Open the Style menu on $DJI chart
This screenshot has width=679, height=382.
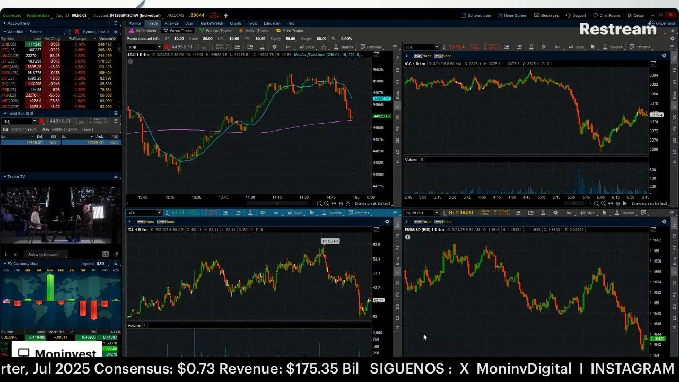tap(307, 47)
